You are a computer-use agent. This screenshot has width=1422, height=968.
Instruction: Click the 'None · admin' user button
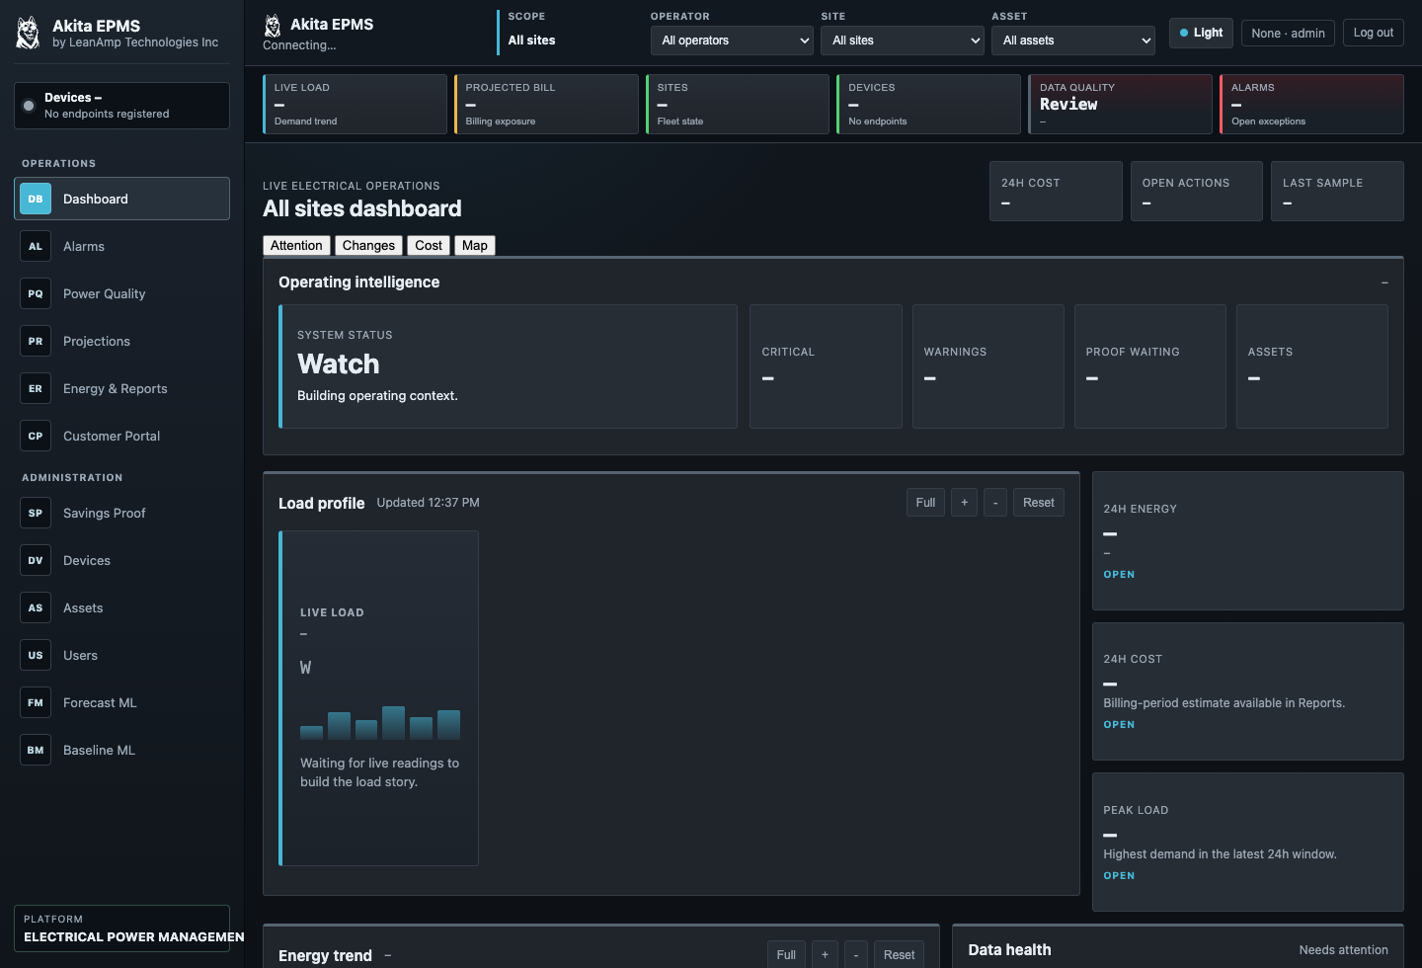click(x=1288, y=33)
